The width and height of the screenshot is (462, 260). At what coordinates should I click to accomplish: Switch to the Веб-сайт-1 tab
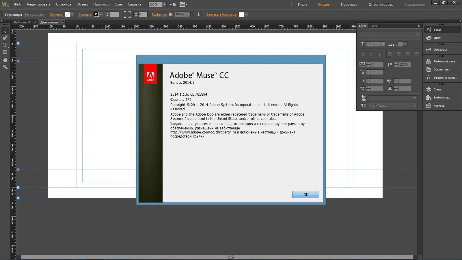[22, 22]
